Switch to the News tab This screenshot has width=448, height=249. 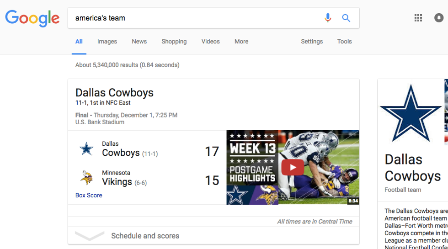(x=139, y=42)
